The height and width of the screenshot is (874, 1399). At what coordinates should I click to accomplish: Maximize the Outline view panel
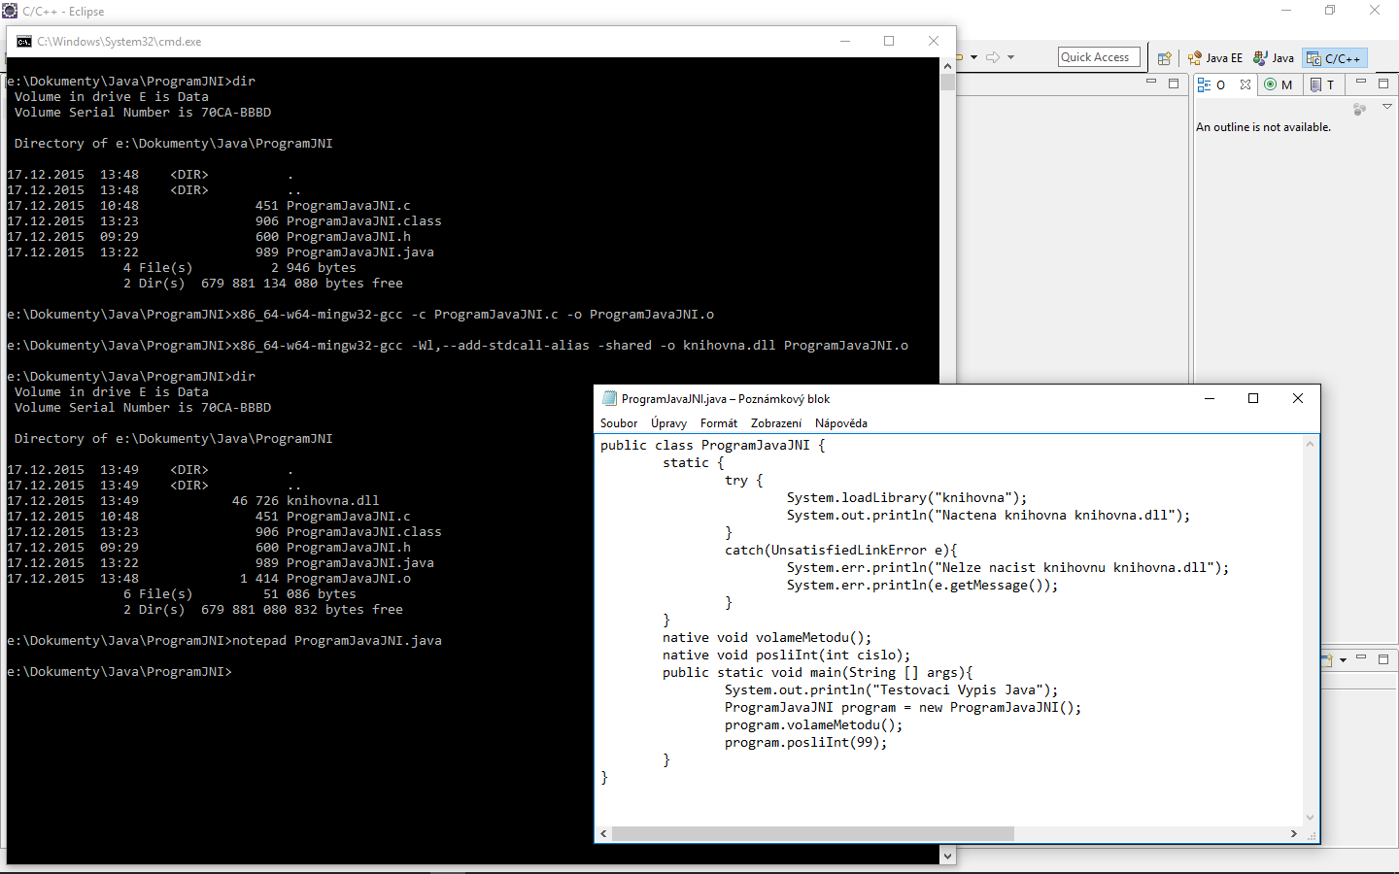click(x=1382, y=84)
